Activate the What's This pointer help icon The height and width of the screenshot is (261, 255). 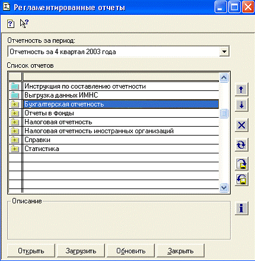pos(24,23)
